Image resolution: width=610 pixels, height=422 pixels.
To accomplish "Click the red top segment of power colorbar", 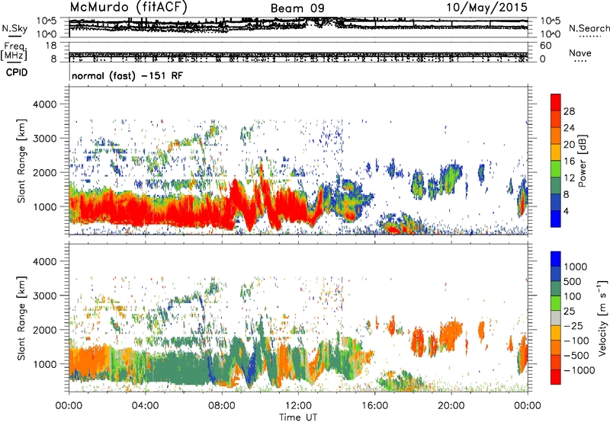I will [556, 103].
